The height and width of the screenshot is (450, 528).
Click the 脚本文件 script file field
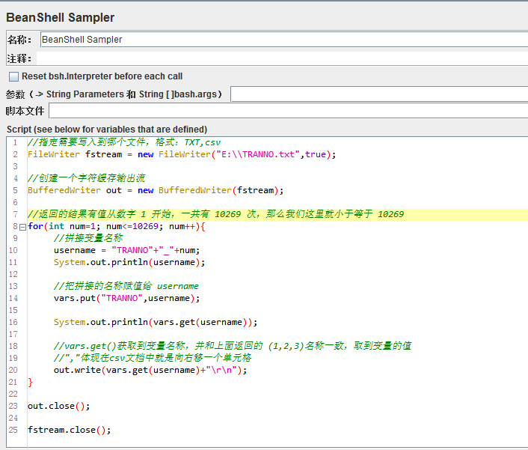click(288, 111)
